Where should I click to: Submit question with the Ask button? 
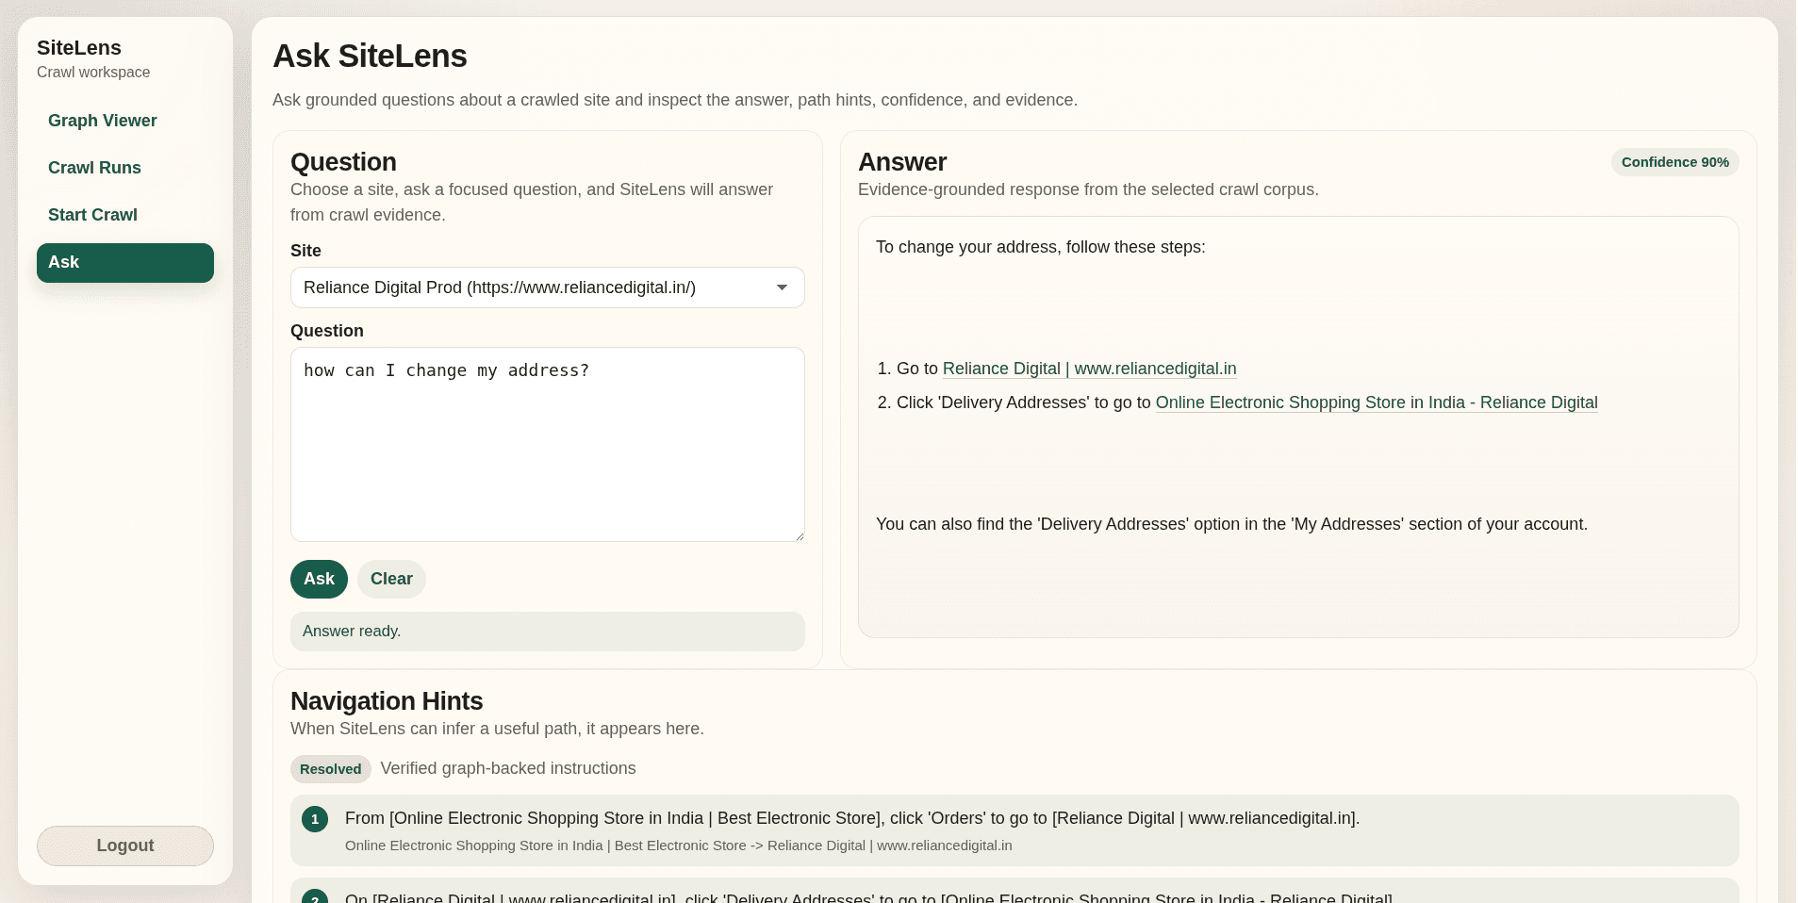[x=319, y=579]
